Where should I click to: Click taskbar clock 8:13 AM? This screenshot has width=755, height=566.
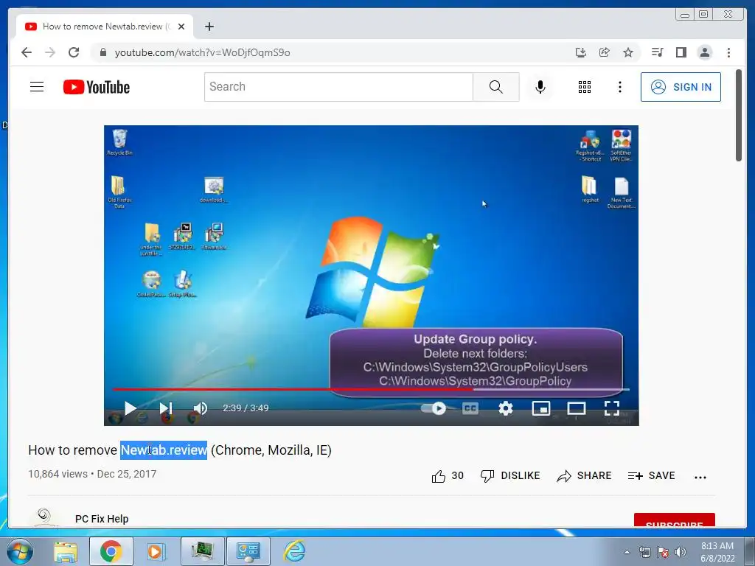point(717,552)
